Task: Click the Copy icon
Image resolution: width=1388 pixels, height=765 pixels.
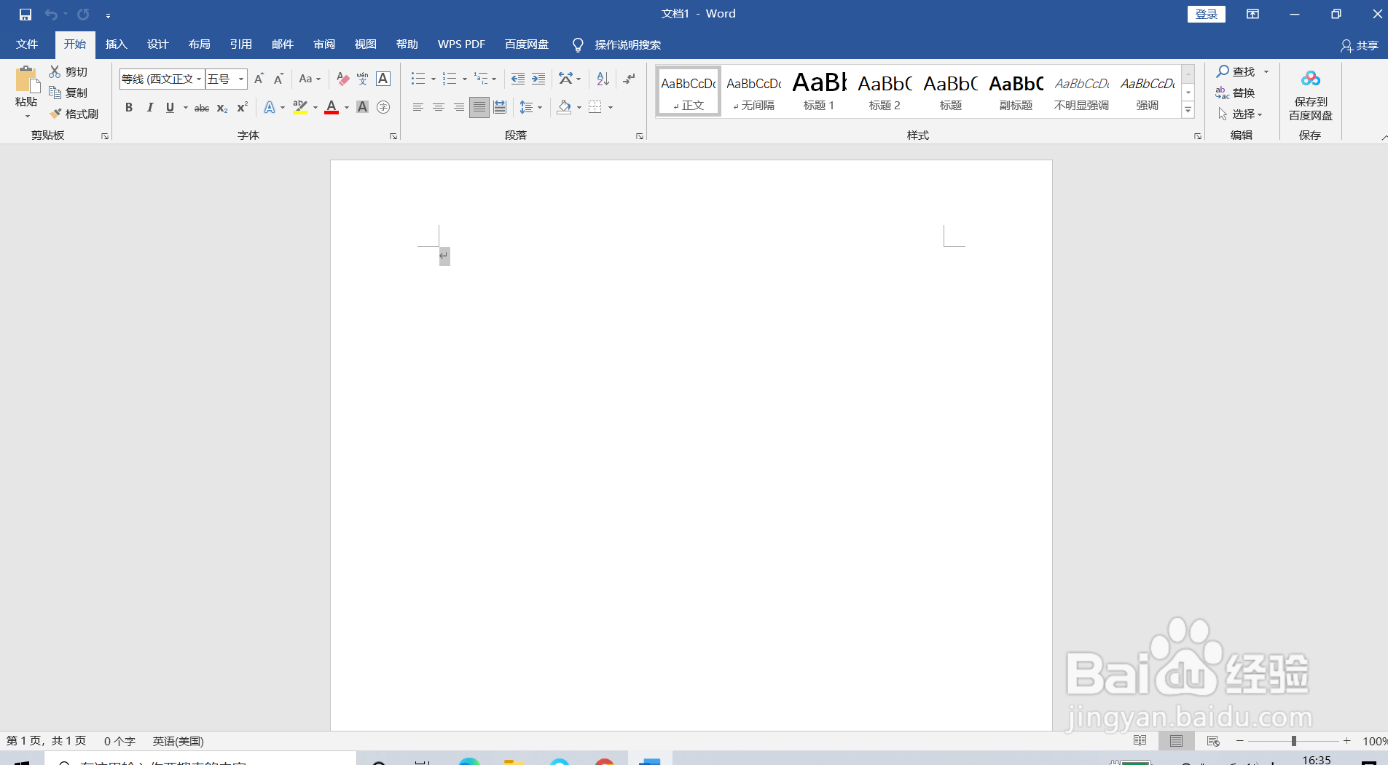Action: 55,93
